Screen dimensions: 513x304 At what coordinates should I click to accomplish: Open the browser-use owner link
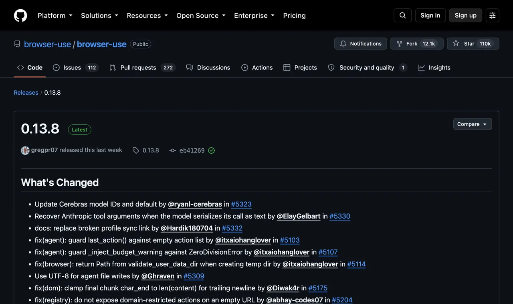[47, 44]
